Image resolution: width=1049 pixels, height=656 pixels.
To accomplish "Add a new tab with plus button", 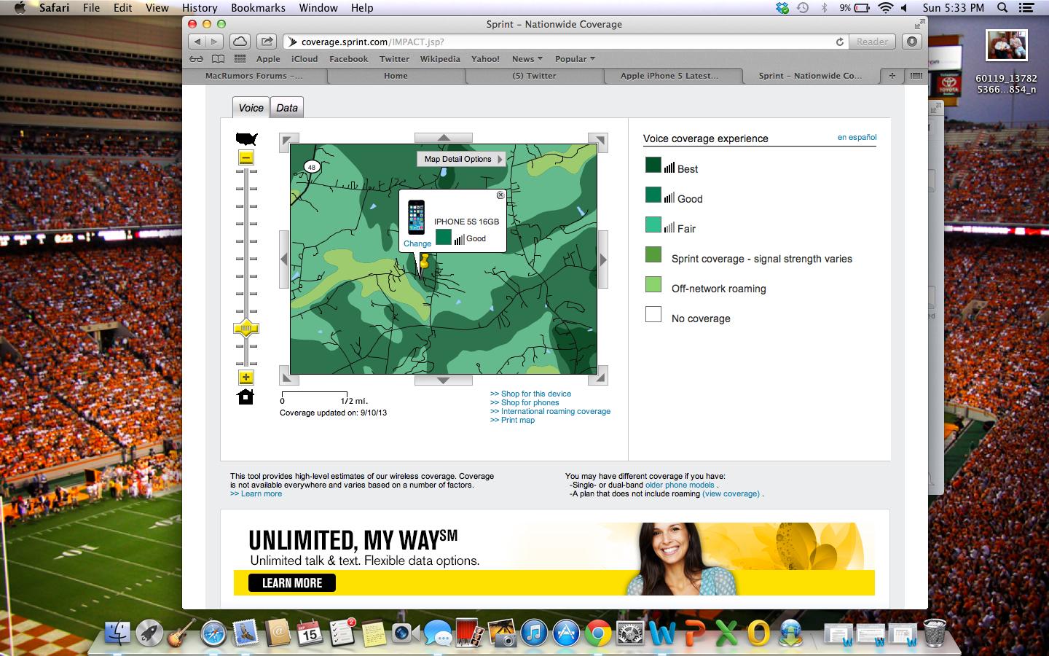I will point(892,75).
